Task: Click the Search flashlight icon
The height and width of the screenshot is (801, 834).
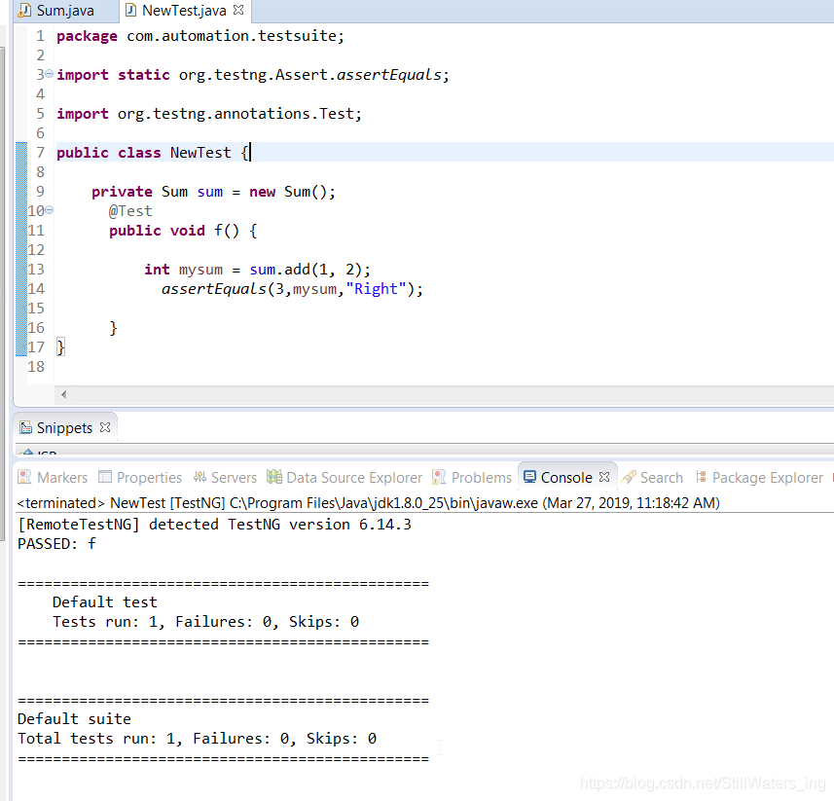Action: point(629,477)
